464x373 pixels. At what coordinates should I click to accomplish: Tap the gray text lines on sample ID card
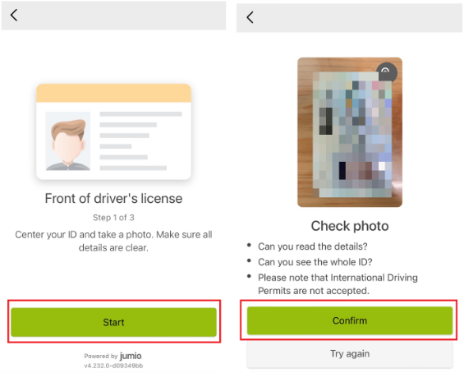pyautogui.click(x=140, y=141)
